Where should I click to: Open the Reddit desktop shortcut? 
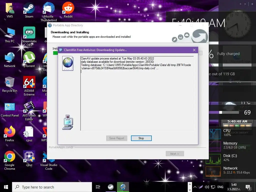click(68, 10)
